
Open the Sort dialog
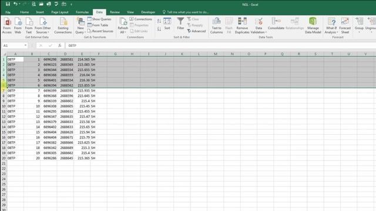167,23
